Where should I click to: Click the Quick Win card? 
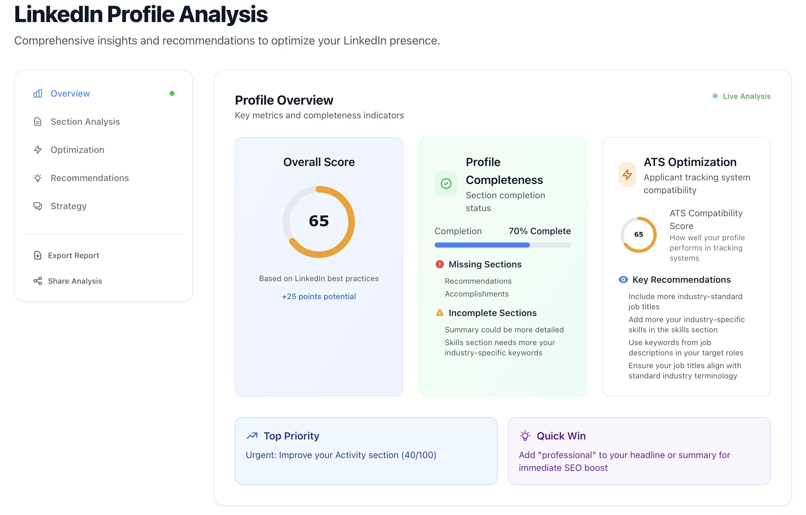tap(639, 451)
